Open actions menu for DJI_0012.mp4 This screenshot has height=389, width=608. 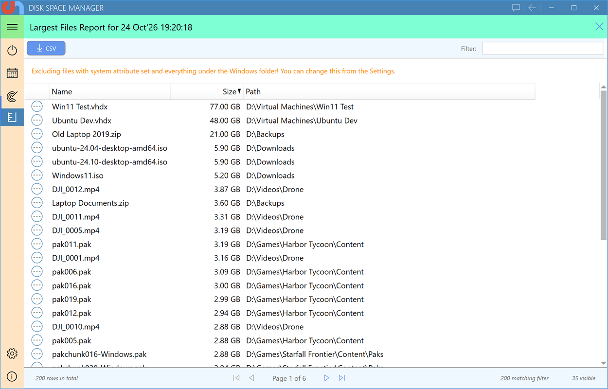[x=37, y=189]
